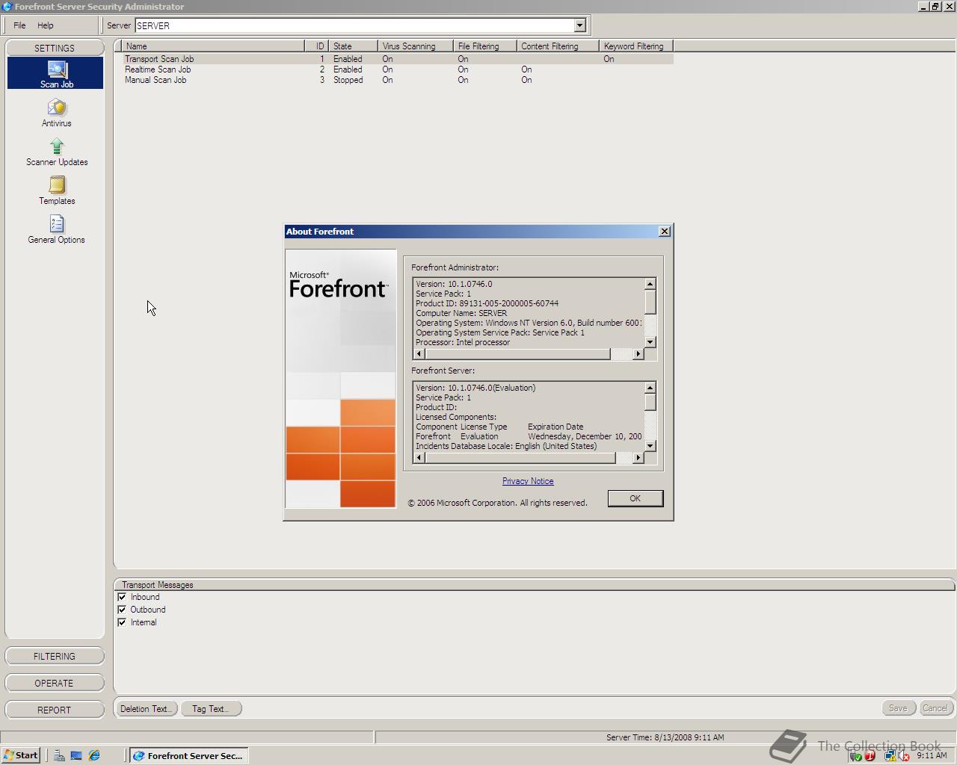Click Forefront Administrator scroll right arrow

click(638, 354)
